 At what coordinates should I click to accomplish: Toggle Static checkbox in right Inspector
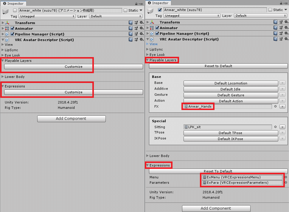[x=270, y=10]
